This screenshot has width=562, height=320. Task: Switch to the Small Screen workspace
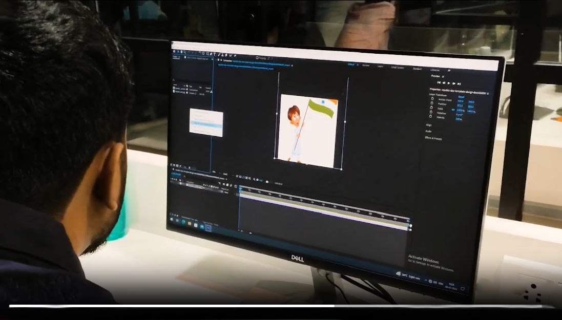[397, 68]
